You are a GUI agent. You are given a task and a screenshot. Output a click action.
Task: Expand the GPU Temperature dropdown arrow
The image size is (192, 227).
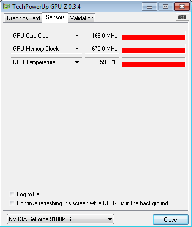(x=77, y=62)
